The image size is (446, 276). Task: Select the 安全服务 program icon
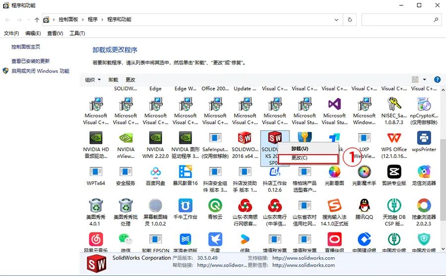[126, 172]
